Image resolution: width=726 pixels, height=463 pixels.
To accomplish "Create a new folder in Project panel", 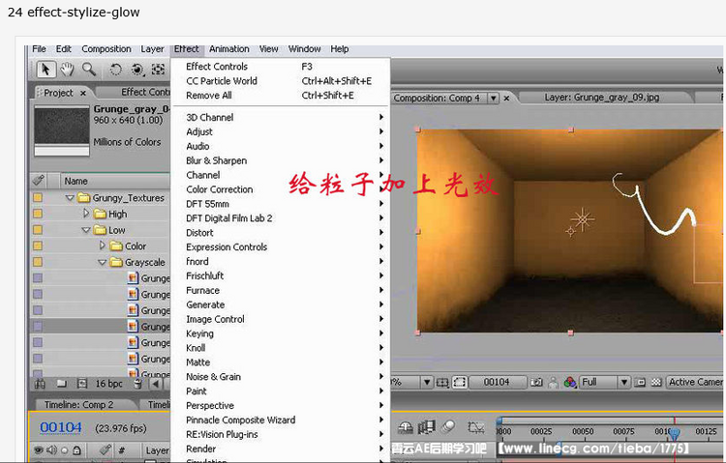I will (x=62, y=384).
